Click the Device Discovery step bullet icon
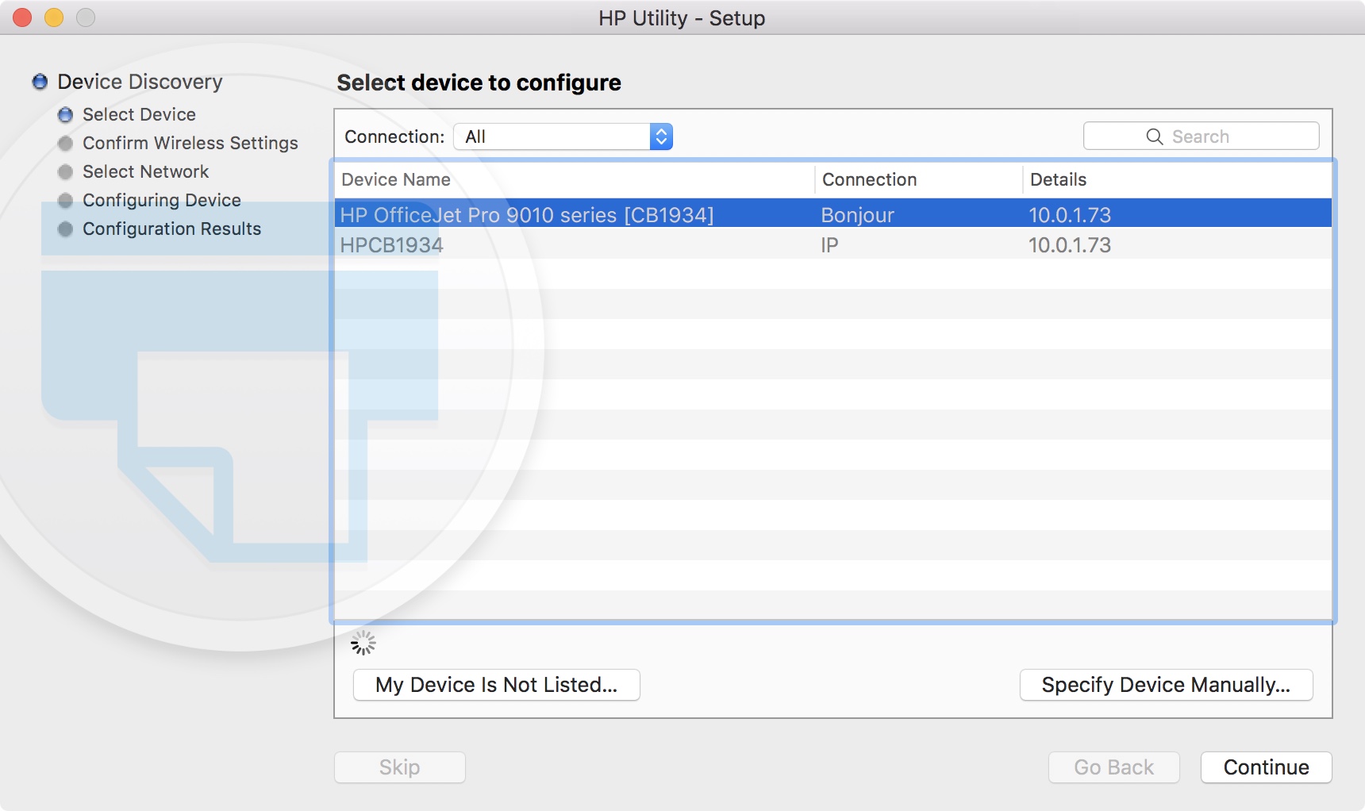Screen dimensions: 1365x811 (40, 82)
